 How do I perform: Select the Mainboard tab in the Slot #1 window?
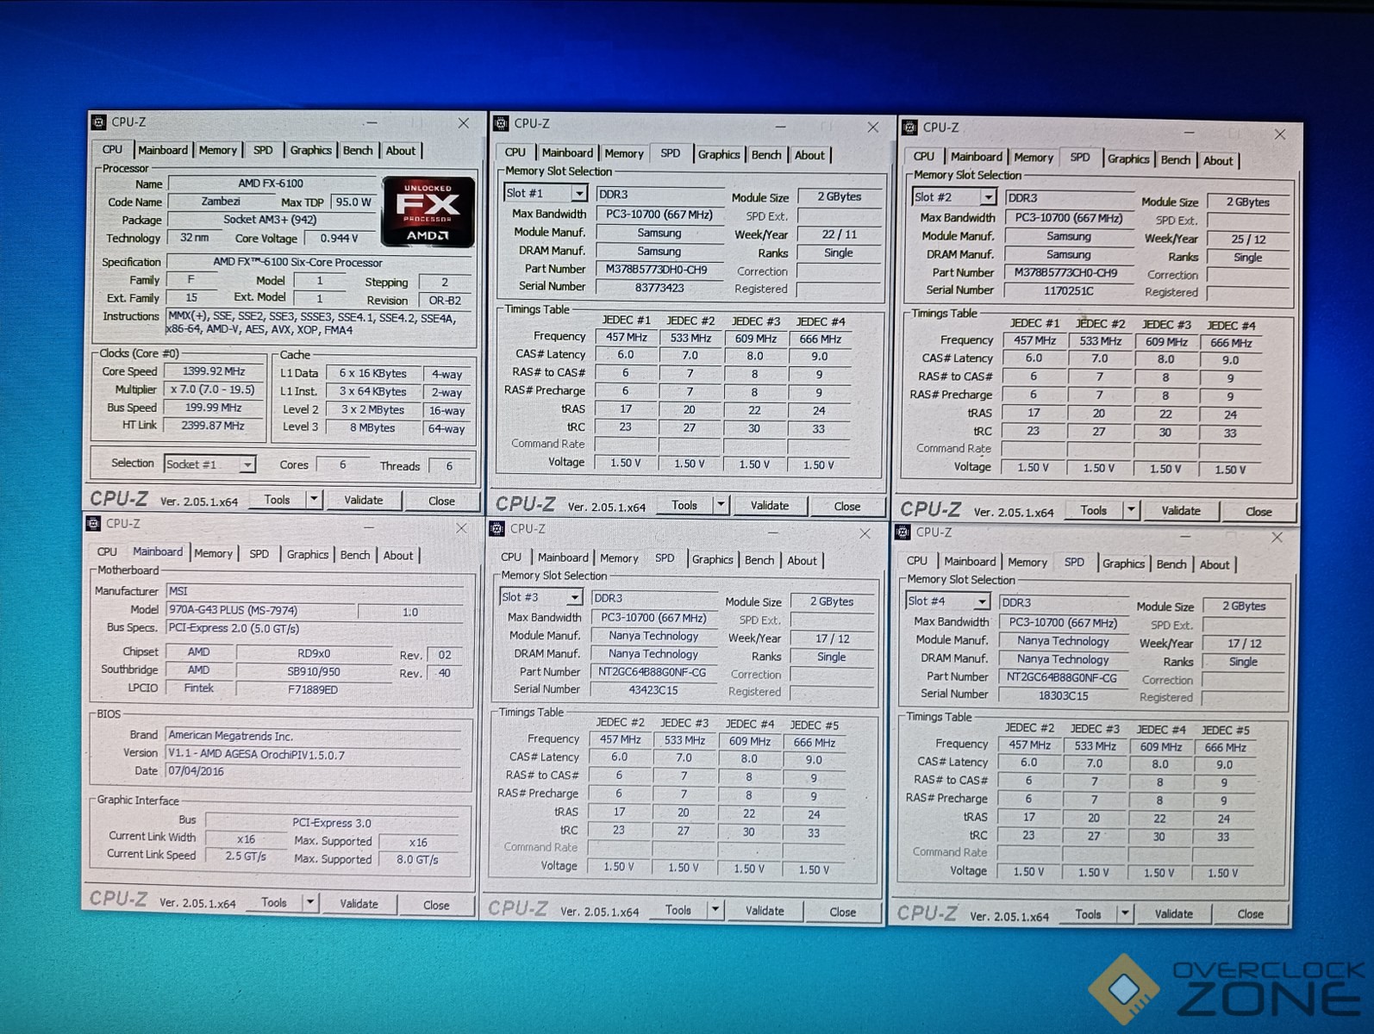click(567, 153)
